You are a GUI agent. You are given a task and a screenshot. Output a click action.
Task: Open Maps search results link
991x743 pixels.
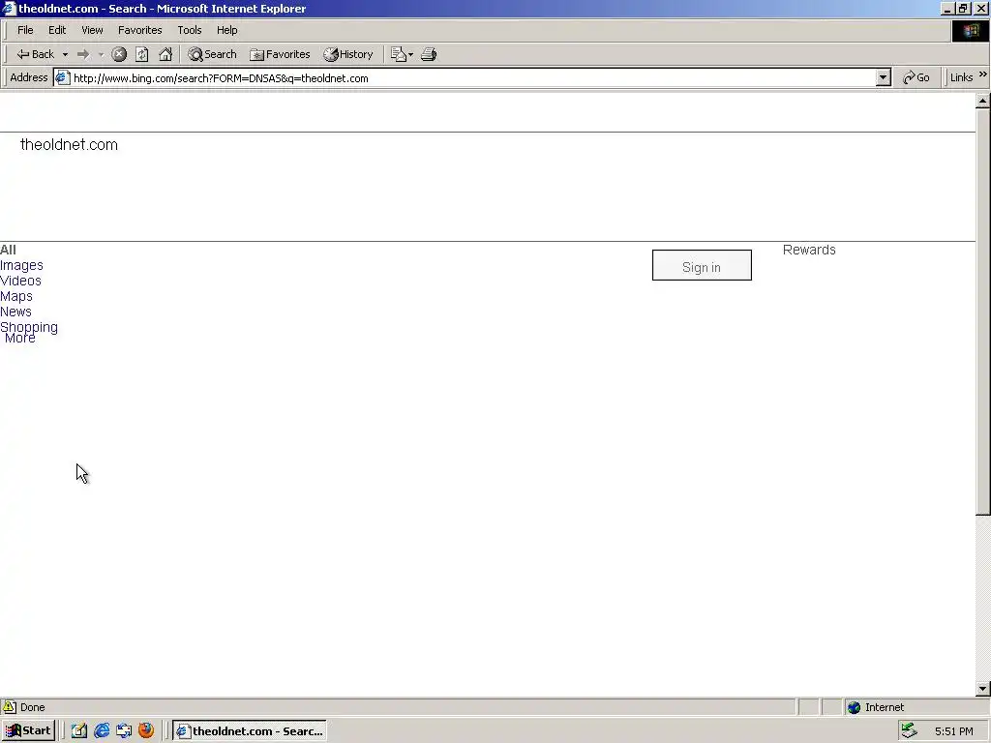15,296
